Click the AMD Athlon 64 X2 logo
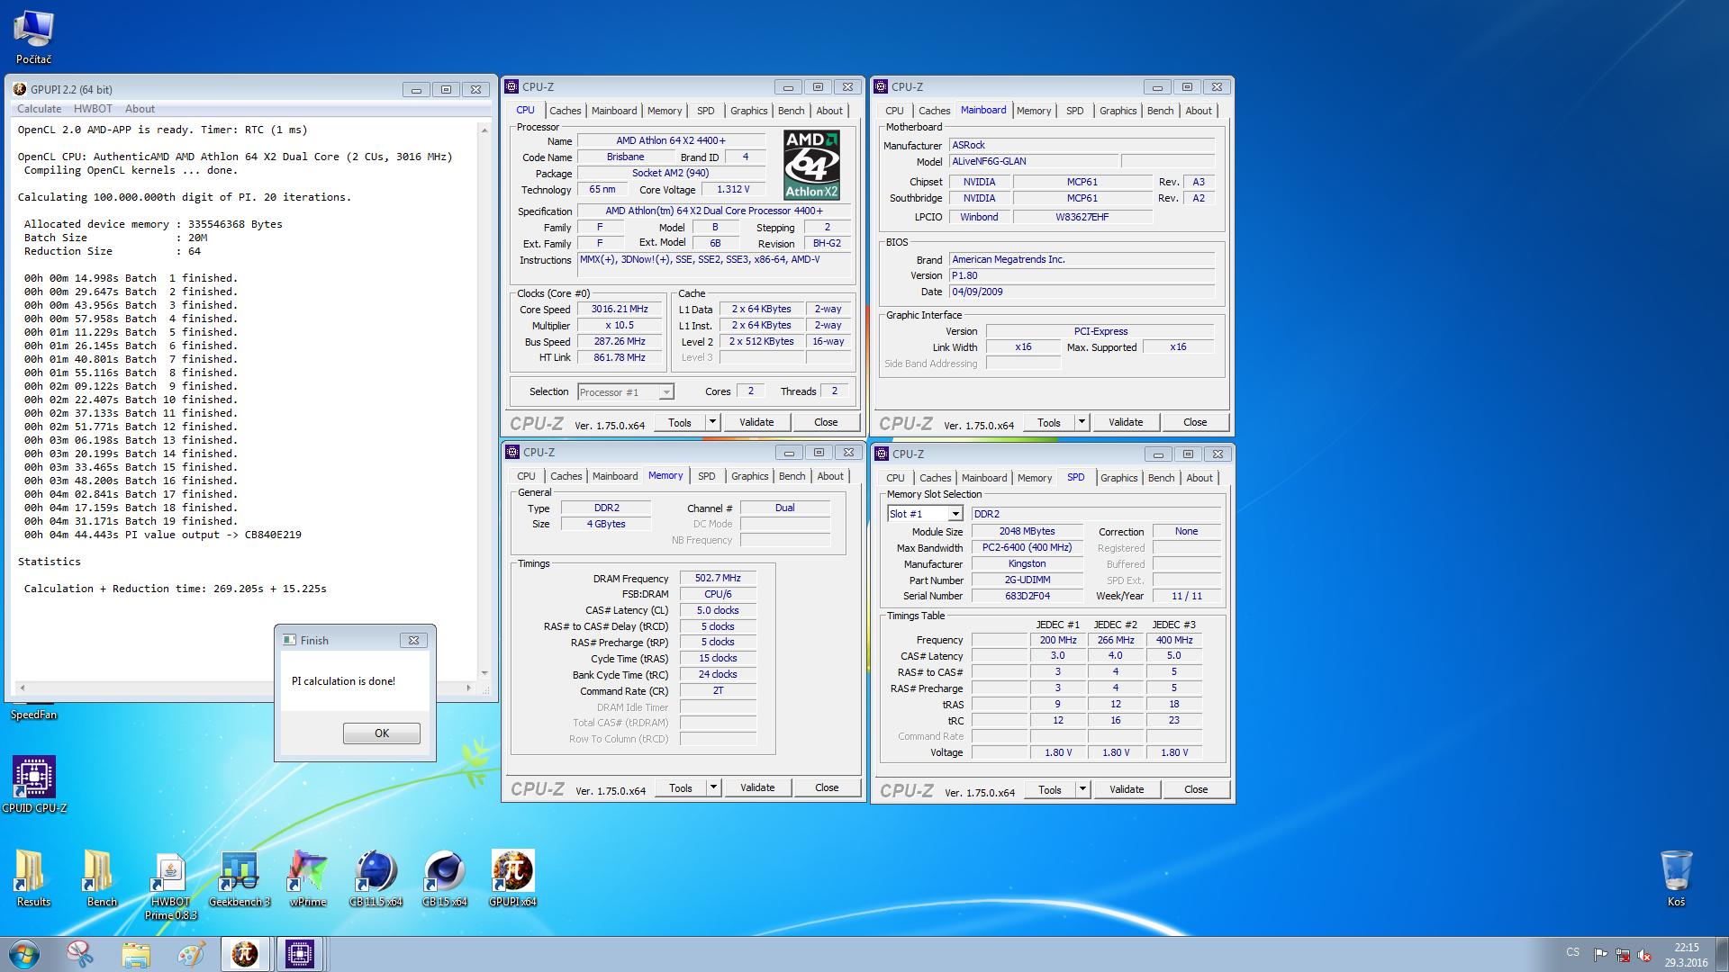This screenshot has width=1729, height=972. point(811,165)
